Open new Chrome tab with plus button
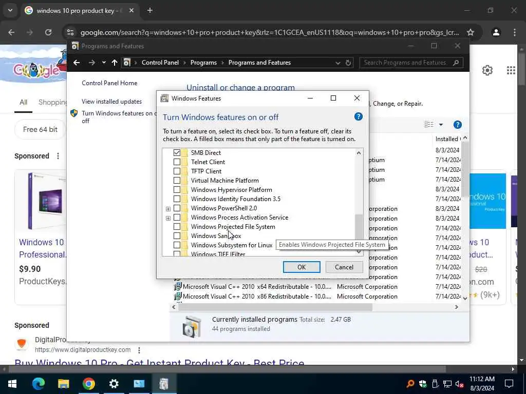 pyautogui.click(x=150, y=11)
